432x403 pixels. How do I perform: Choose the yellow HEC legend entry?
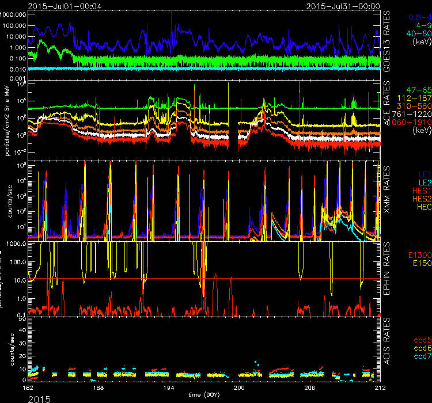[x=422, y=206]
